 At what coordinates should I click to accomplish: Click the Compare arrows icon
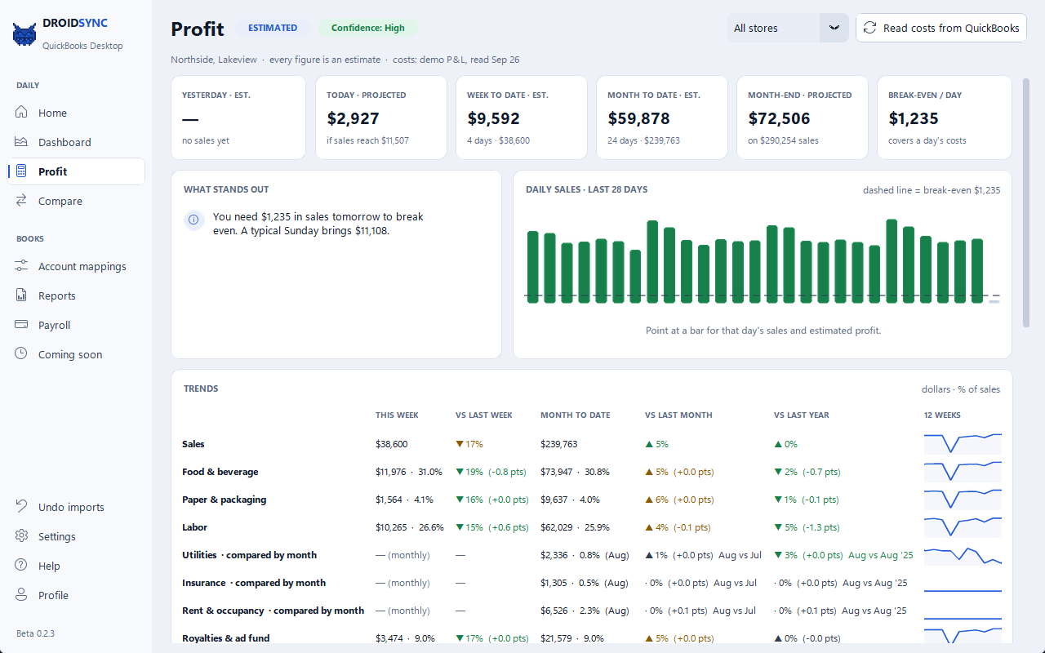[21, 201]
